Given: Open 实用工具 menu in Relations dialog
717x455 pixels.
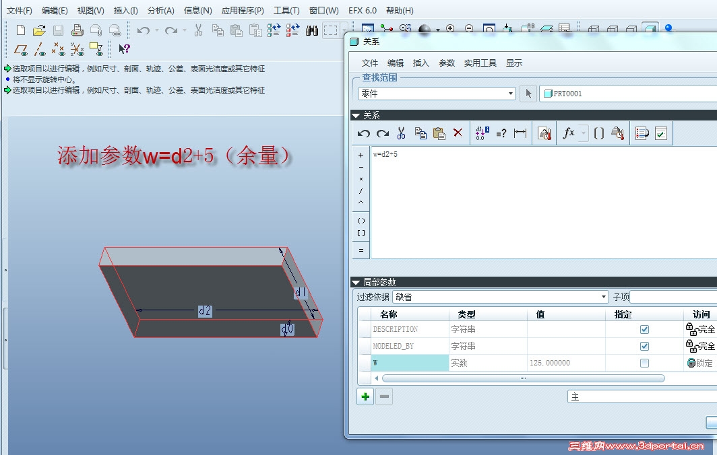Looking at the screenshot, I should 480,63.
